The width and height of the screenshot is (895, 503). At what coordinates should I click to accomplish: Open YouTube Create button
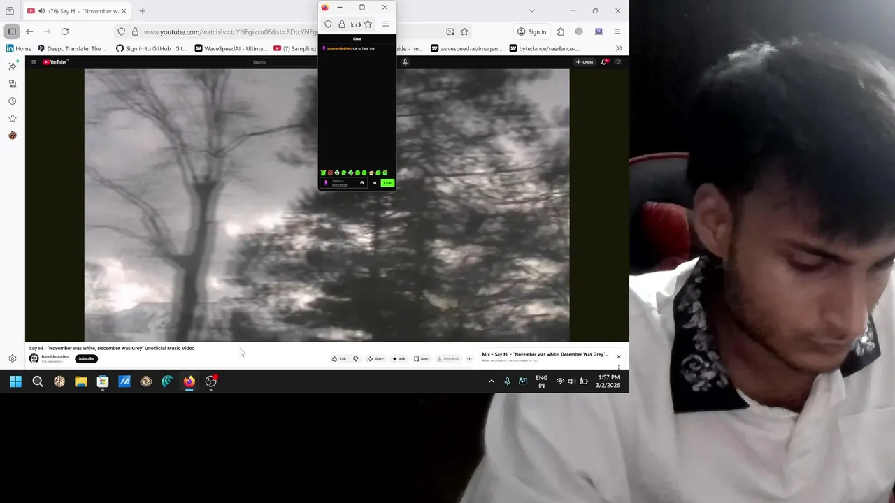tap(585, 62)
